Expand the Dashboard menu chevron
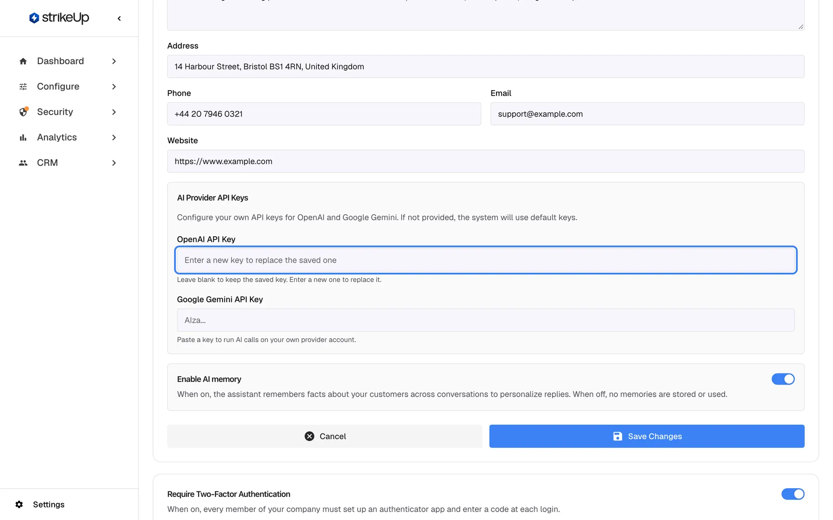This screenshot has width=833, height=520. 114,61
